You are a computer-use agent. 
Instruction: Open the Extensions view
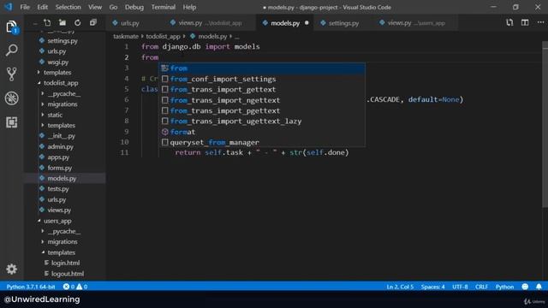coord(11,122)
